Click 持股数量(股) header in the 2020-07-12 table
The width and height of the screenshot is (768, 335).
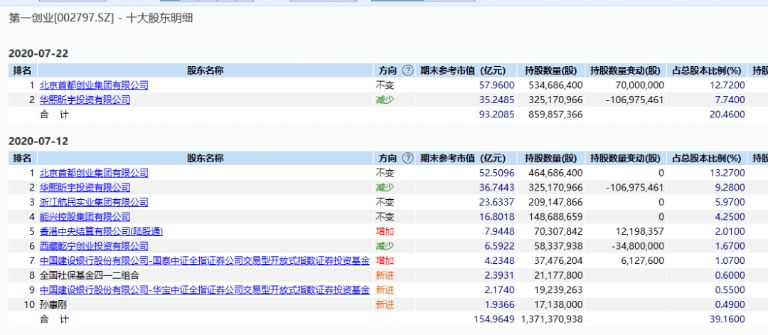click(550, 158)
